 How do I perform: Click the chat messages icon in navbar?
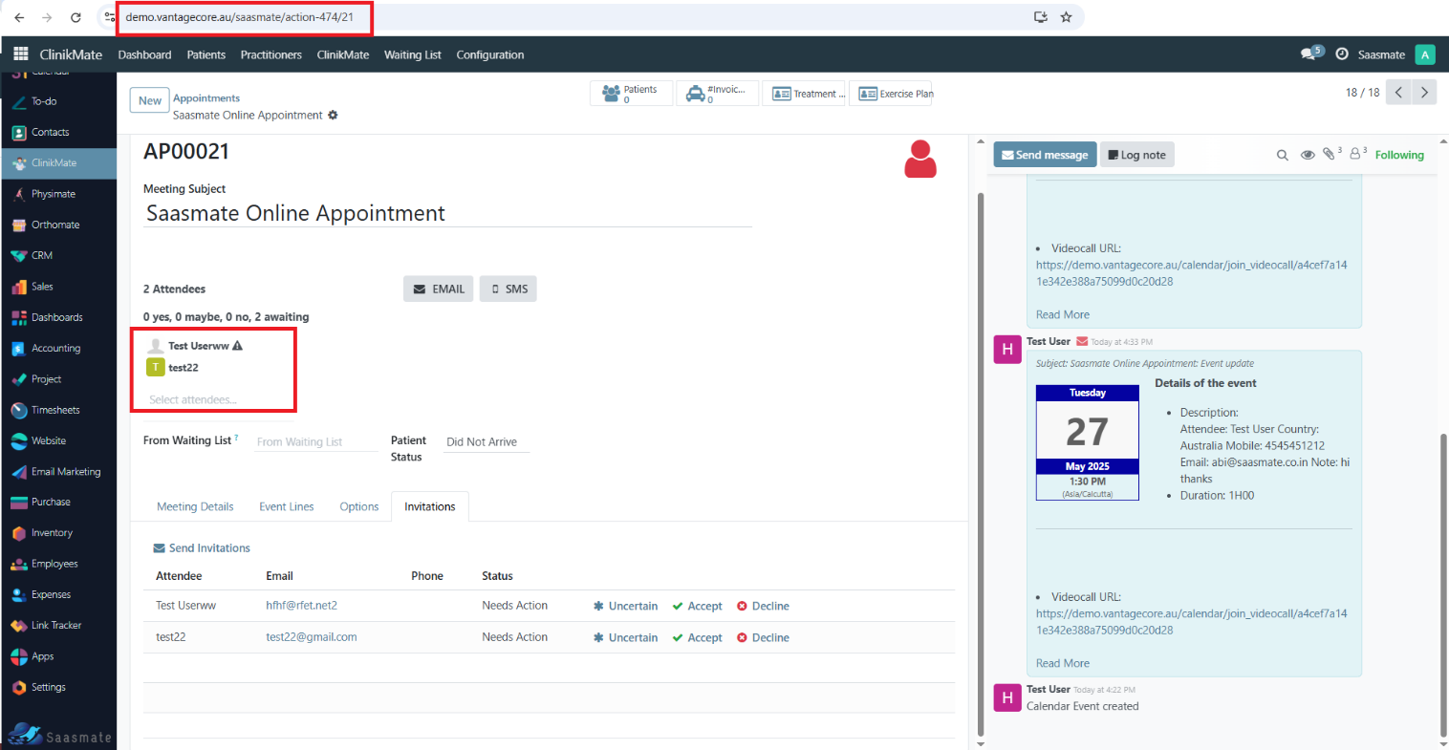coord(1309,54)
